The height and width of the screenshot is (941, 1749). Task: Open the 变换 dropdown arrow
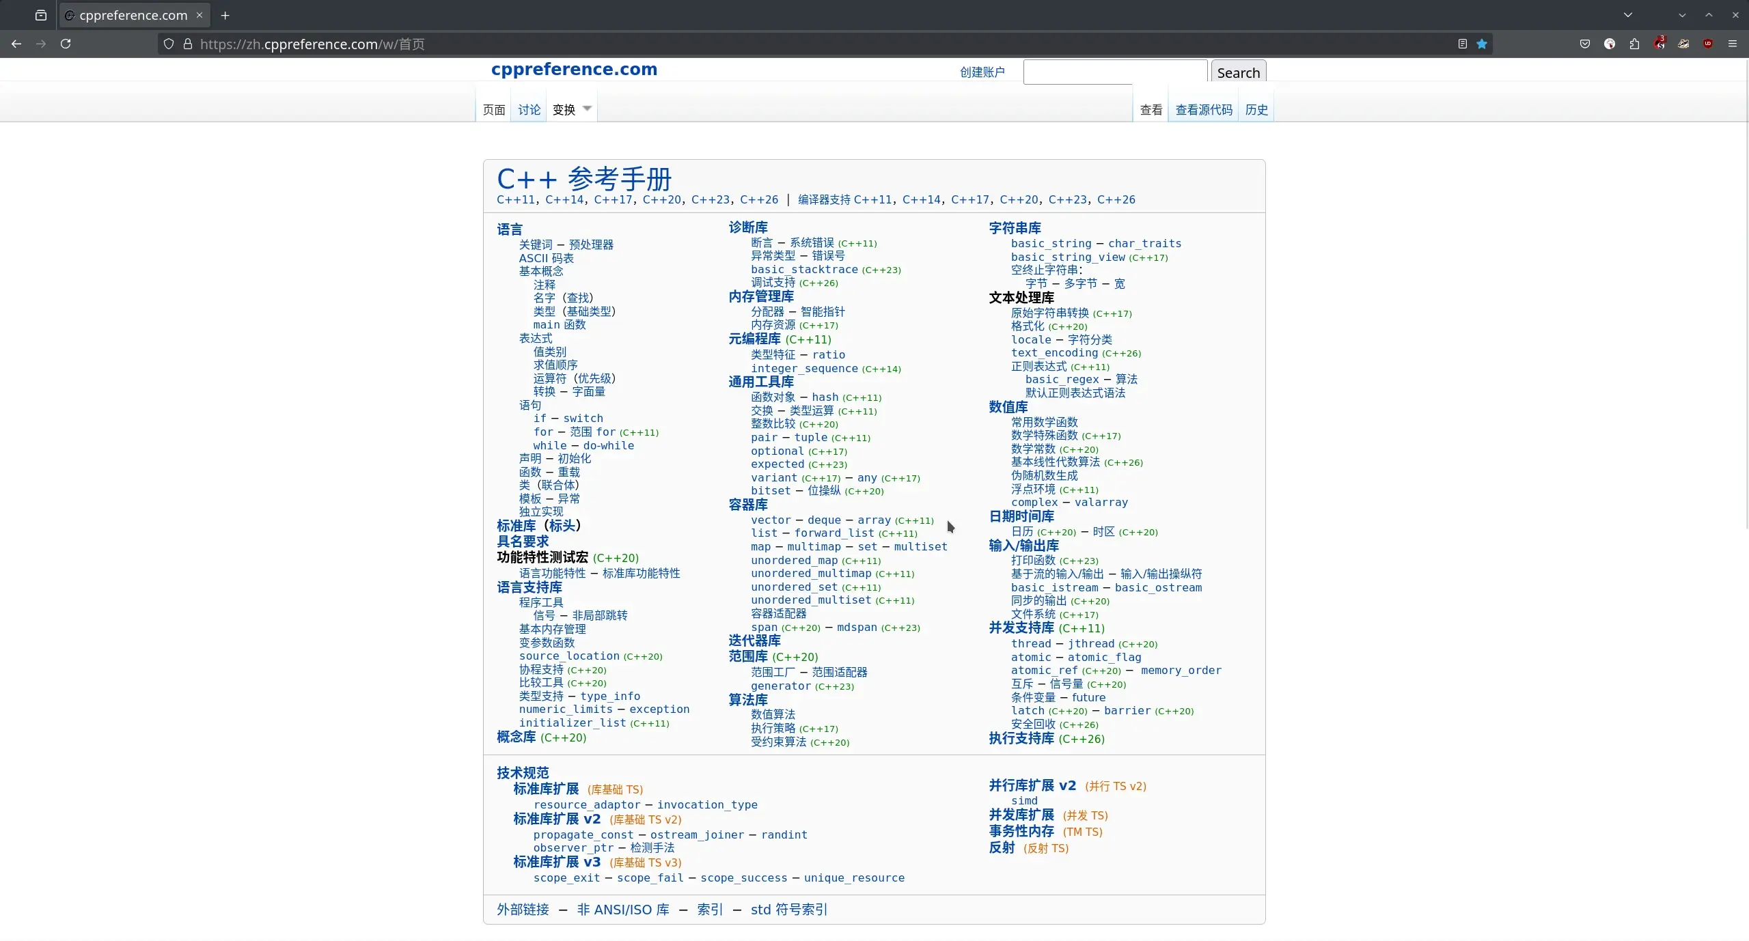[x=587, y=109]
